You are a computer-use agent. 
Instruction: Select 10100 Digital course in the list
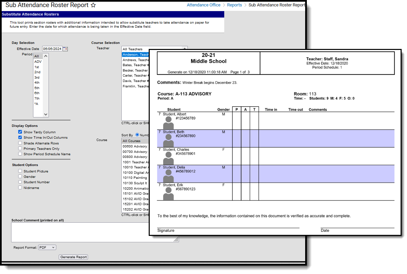pos(136,172)
